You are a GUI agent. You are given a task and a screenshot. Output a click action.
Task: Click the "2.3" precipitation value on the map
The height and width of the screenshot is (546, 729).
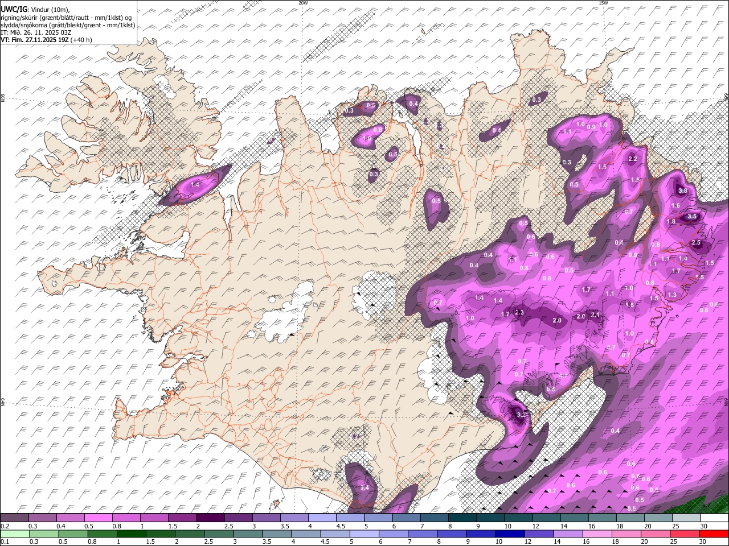[519, 312]
